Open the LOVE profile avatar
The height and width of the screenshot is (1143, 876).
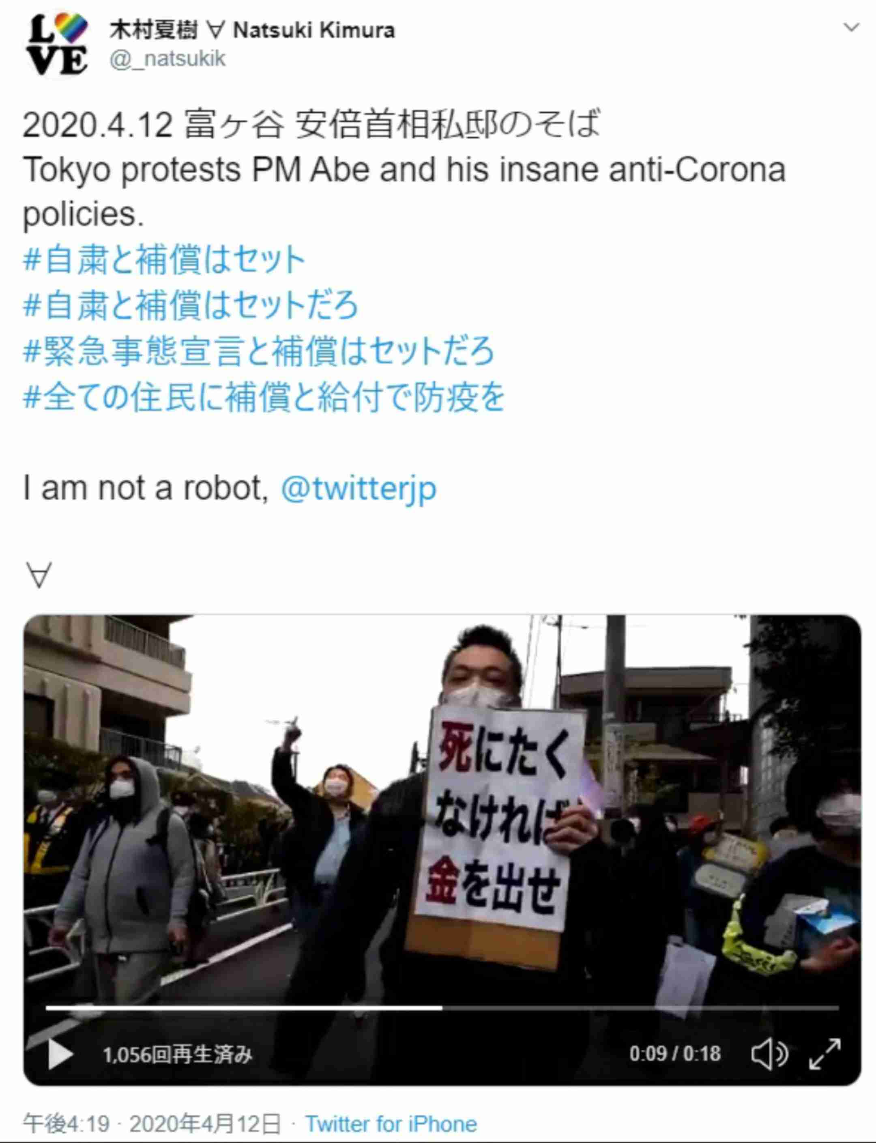[57, 44]
